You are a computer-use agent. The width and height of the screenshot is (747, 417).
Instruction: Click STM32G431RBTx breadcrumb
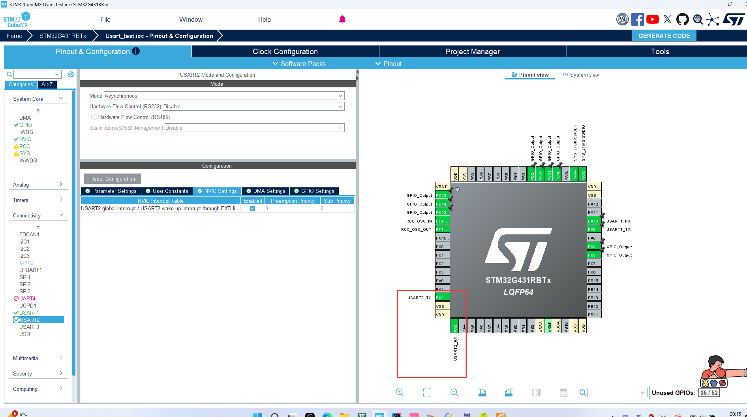tap(63, 36)
